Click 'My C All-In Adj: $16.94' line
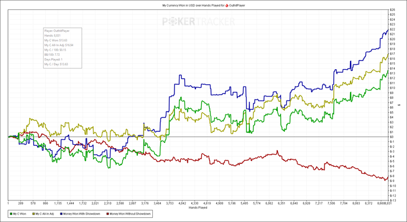 coord(59,45)
